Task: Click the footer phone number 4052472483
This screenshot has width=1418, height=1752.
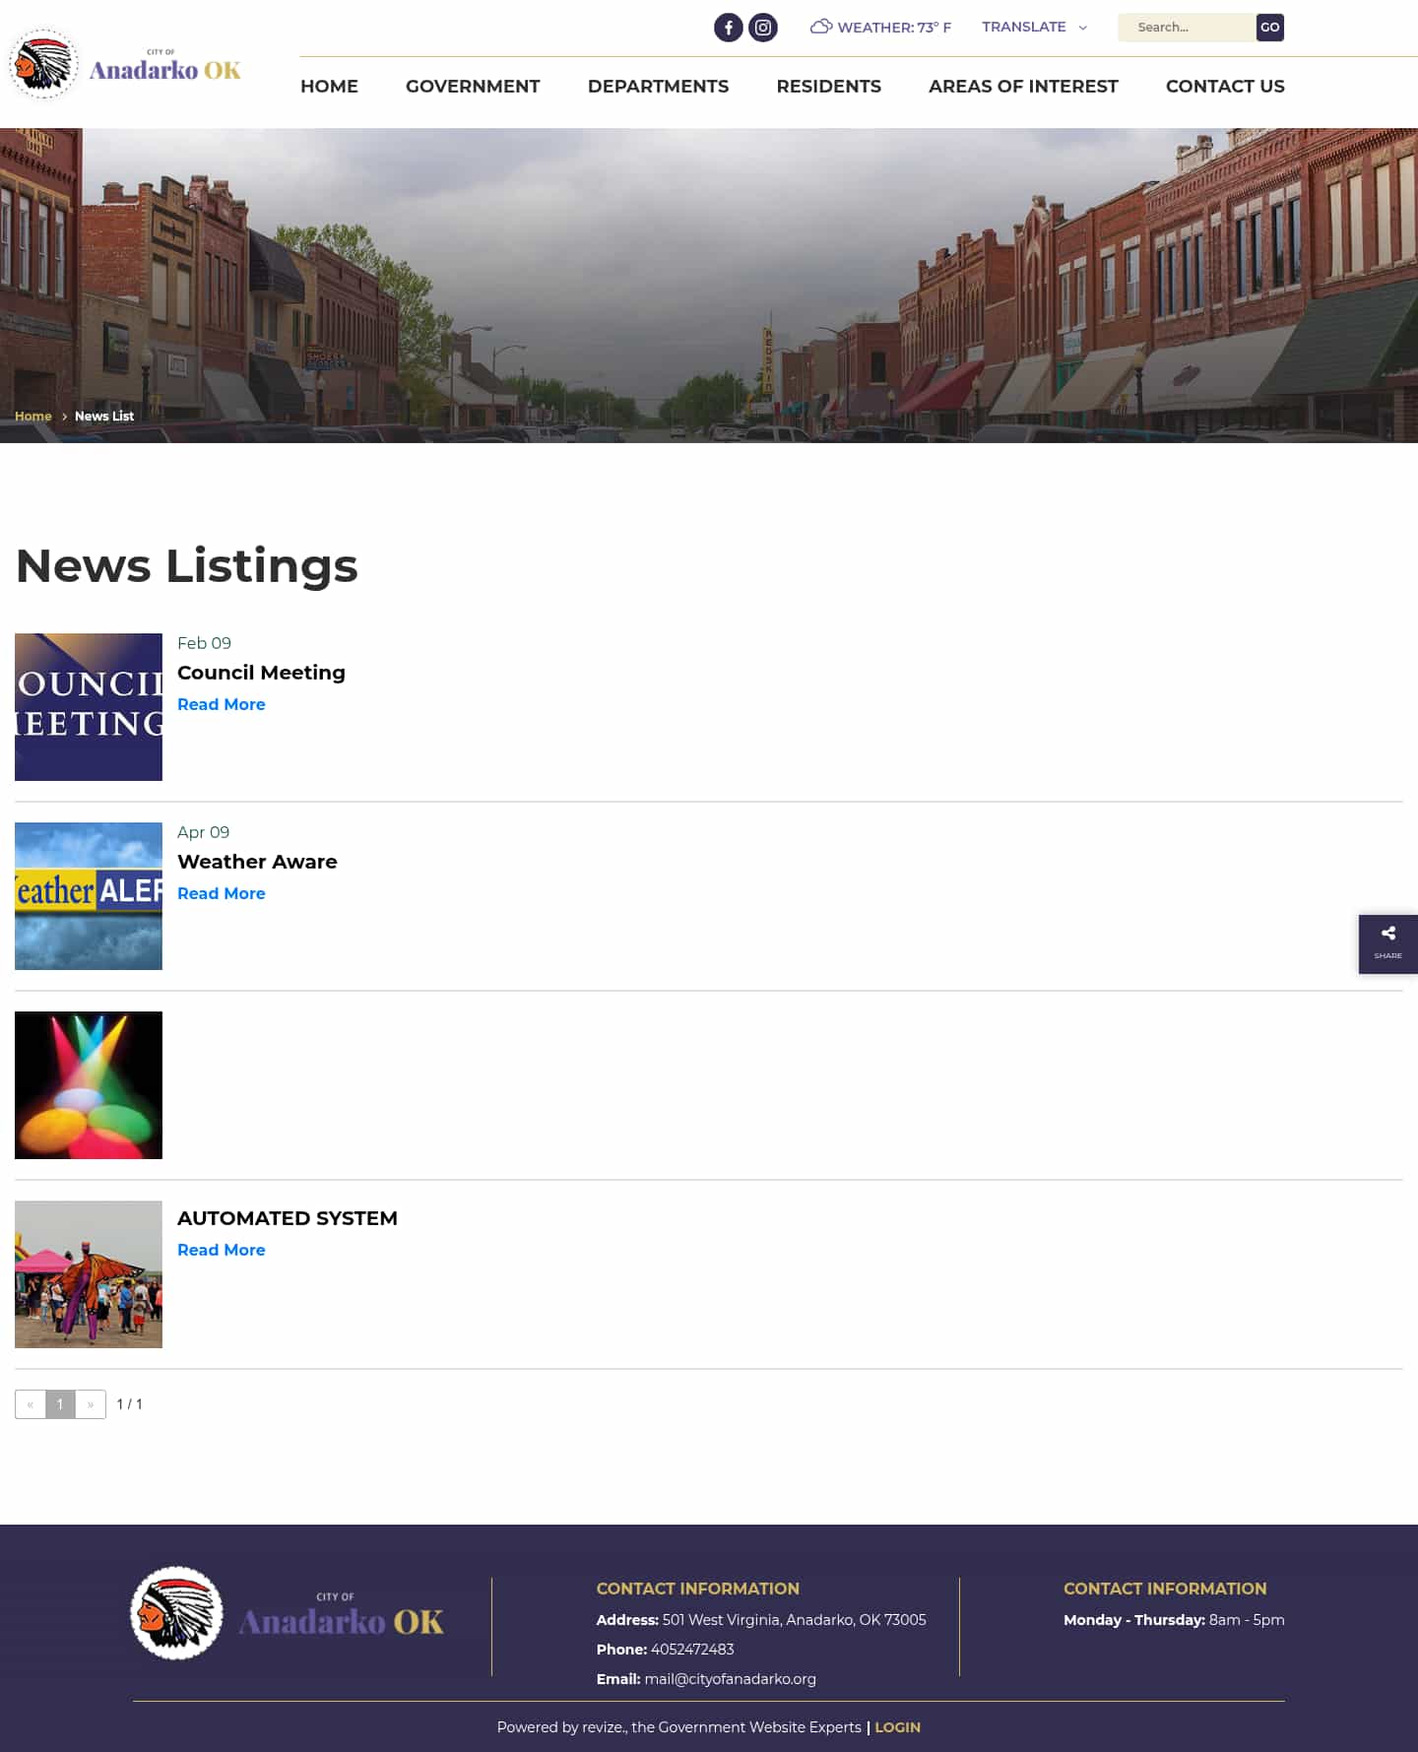Action: [x=692, y=1650]
